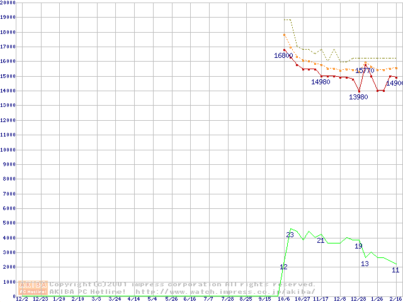Click the first red data point marker near 16800
The height and width of the screenshot is (302, 403).
285,50
